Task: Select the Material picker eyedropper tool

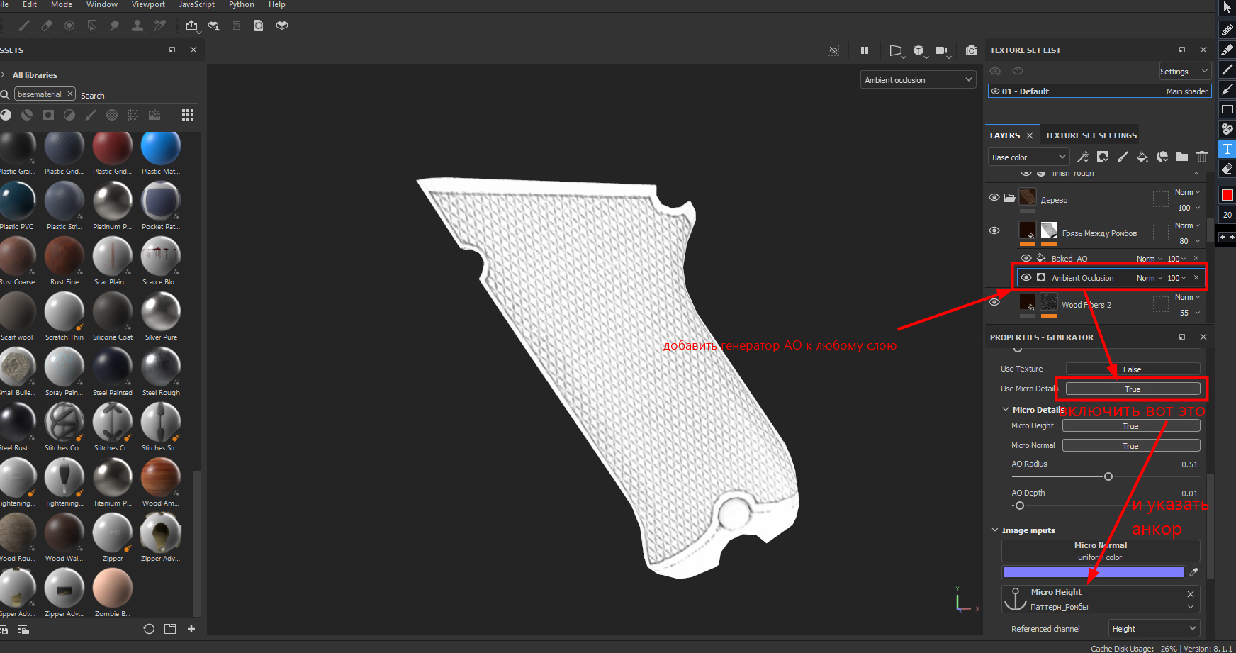Action: (160, 26)
